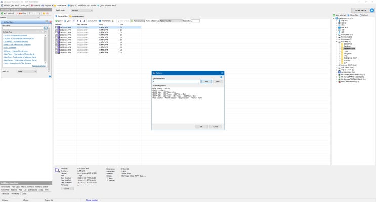Click the save preset icon in method toolbar

[x=47, y=13]
